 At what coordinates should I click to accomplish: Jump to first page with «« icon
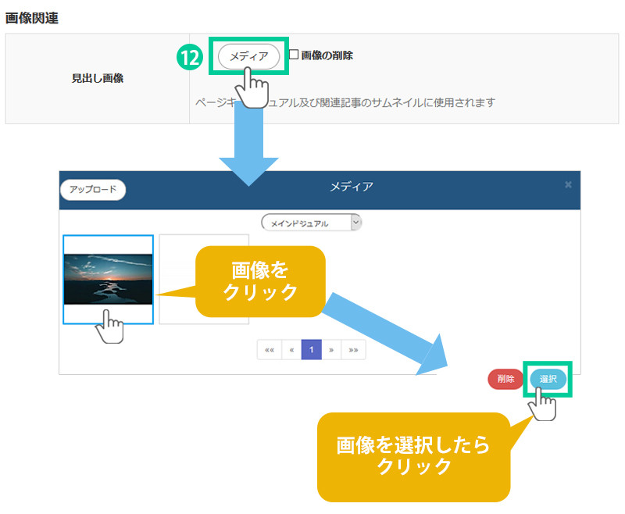pos(270,350)
